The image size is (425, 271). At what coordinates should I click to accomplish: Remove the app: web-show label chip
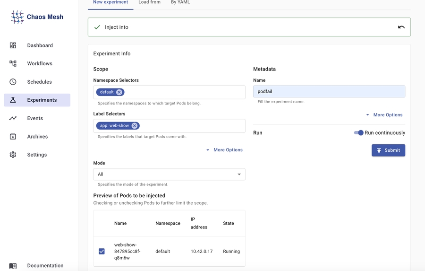[135, 126]
